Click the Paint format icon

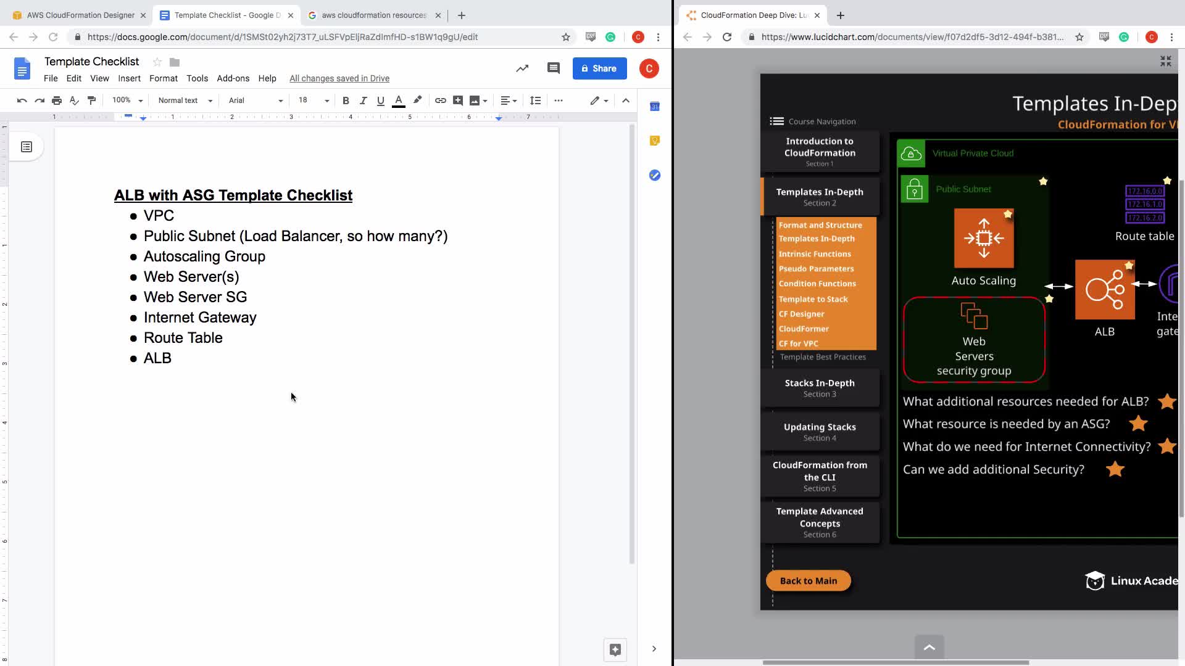[x=92, y=101]
